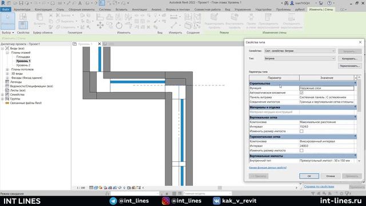The width and height of the screenshot is (366, 206).
Task: Close the Уровень 1 view tab
Action: 100,44
